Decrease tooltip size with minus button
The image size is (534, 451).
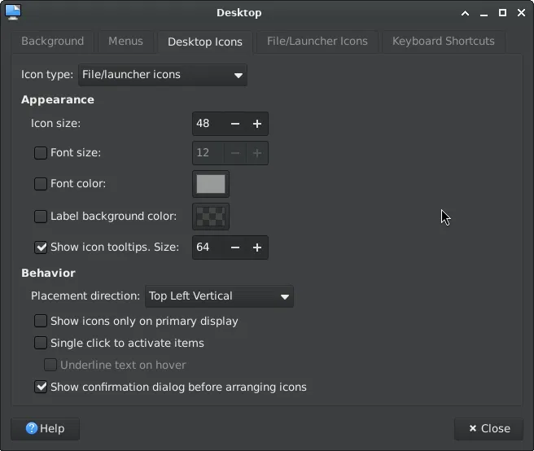235,247
